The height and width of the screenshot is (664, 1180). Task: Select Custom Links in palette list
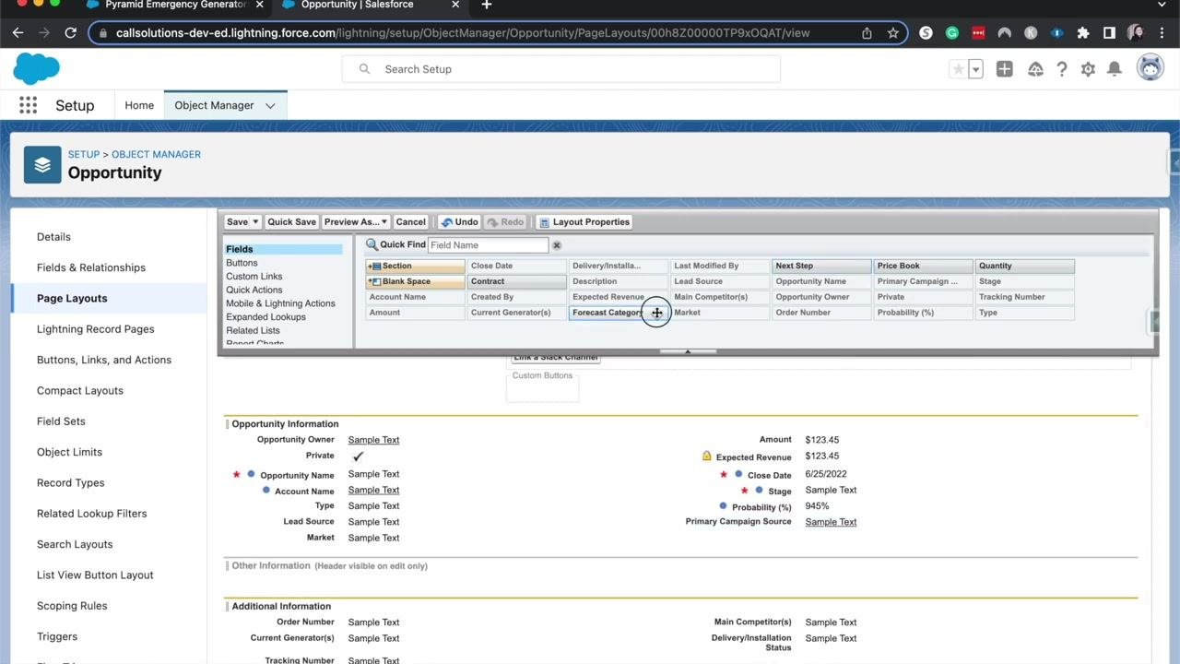click(x=254, y=277)
